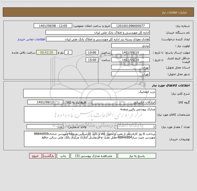The height and width of the screenshot is (191, 197).
Task: Click the گروه کالا field ابزارآلات الکتریکی
Action: click(124, 102)
